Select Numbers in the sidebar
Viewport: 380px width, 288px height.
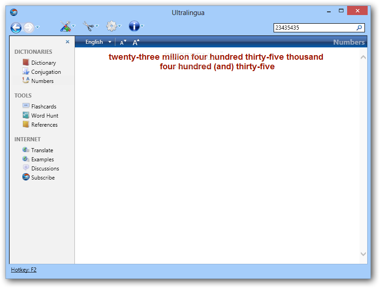(42, 81)
